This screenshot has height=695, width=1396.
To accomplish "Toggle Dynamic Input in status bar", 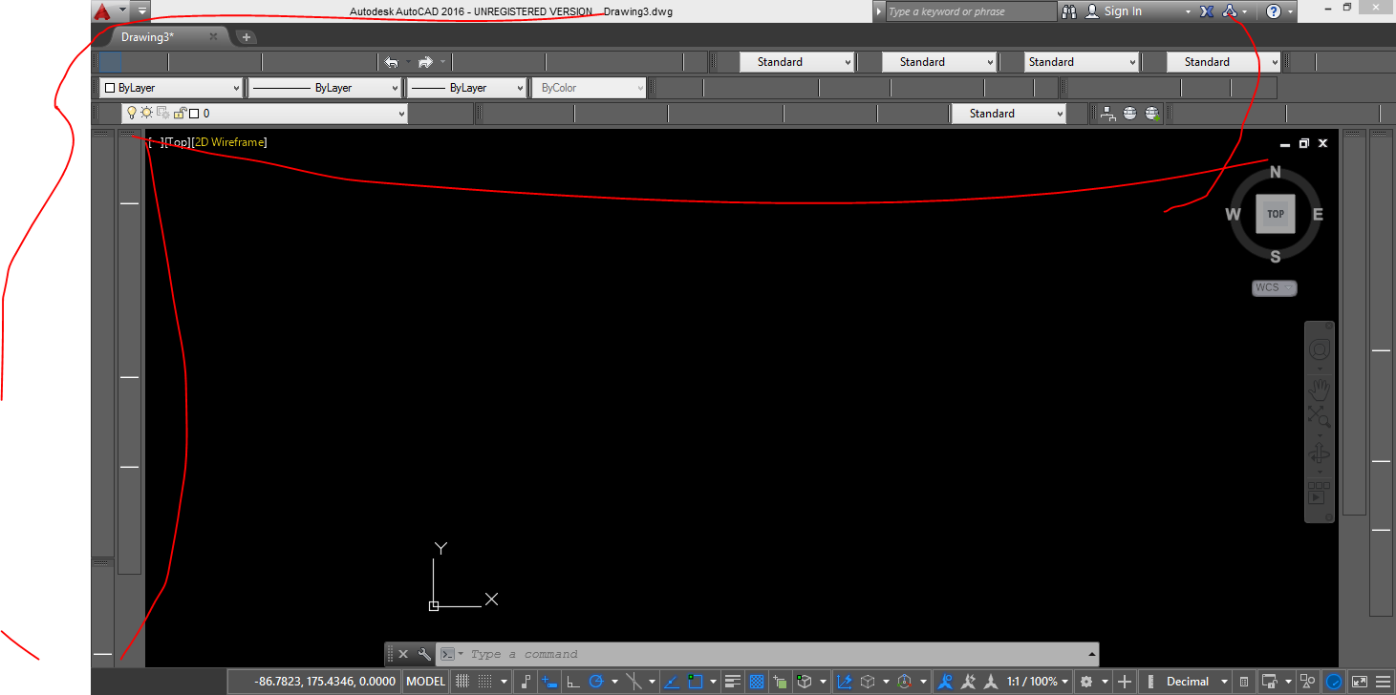I will pos(549,682).
